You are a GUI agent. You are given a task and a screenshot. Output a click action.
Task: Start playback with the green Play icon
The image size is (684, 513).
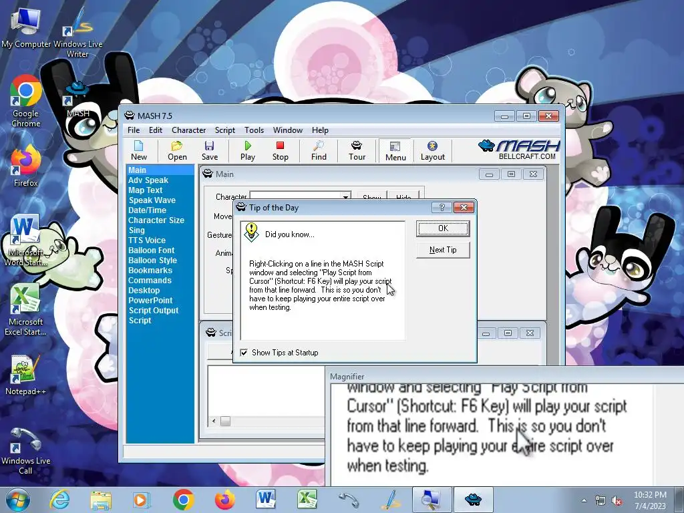point(248,150)
